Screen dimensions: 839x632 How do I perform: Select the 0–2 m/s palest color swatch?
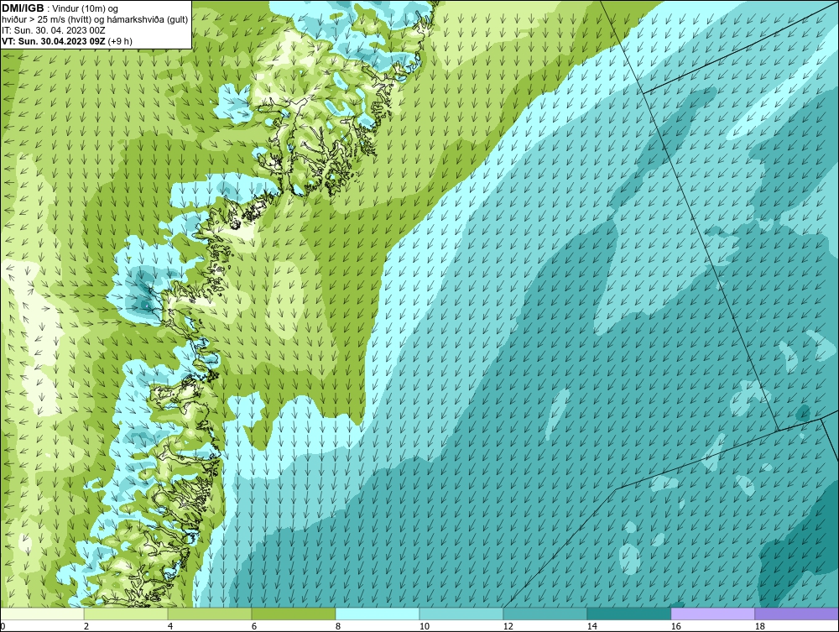42,614
